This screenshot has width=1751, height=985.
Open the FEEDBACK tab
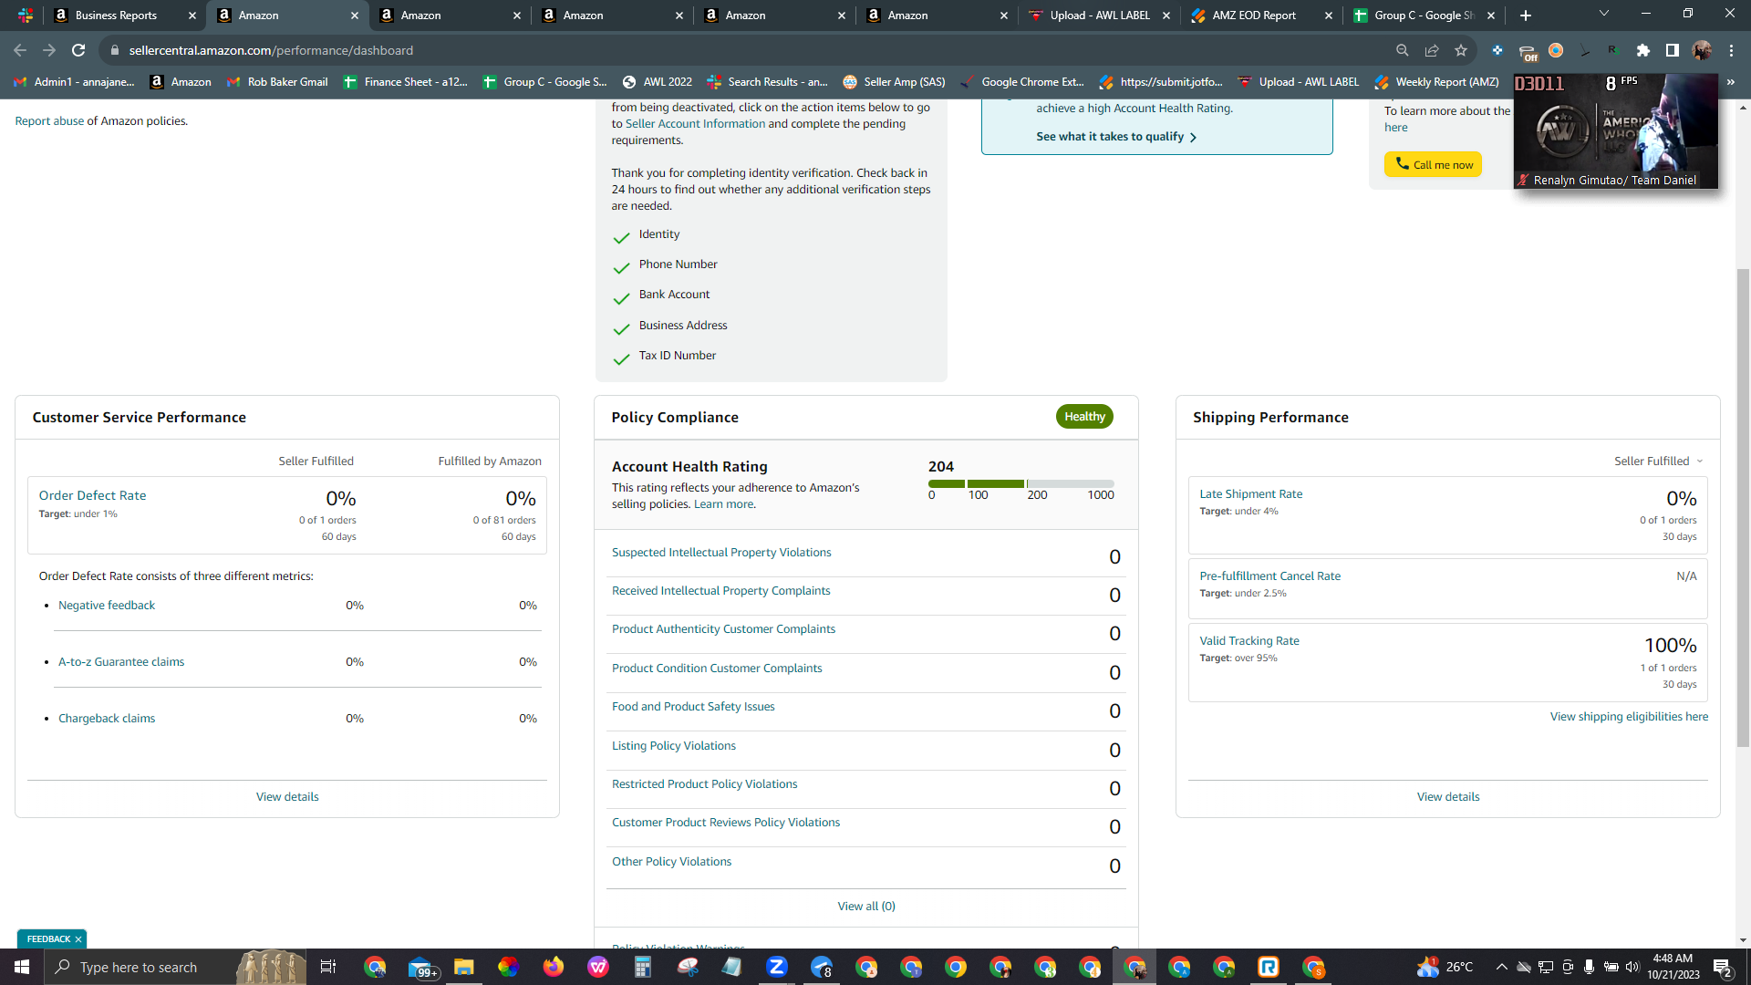tap(48, 939)
